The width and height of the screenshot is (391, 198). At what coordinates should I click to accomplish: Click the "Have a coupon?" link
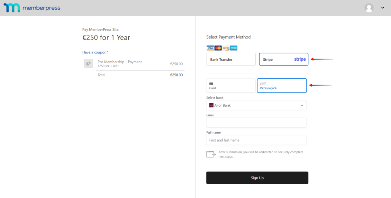(95, 52)
